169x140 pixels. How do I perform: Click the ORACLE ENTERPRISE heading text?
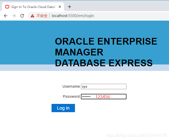click(x=106, y=41)
